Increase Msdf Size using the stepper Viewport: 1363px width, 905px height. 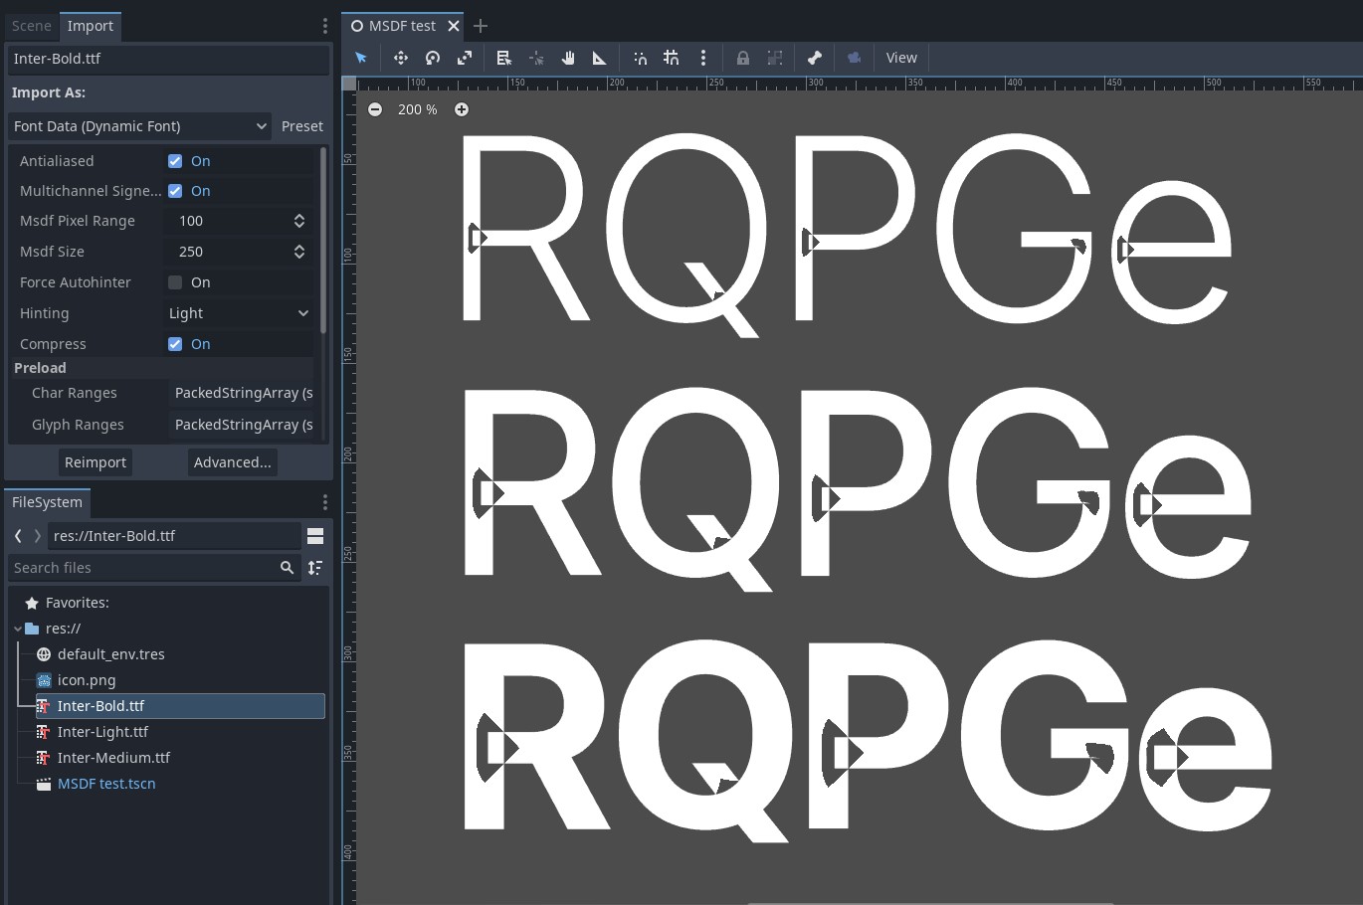click(x=298, y=247)
